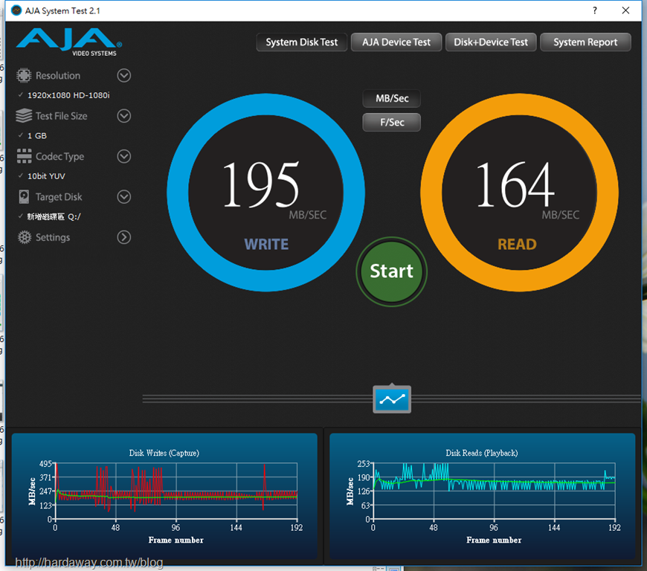
Task: Click the Test File Size stack icon
Action: click(24, 115)
